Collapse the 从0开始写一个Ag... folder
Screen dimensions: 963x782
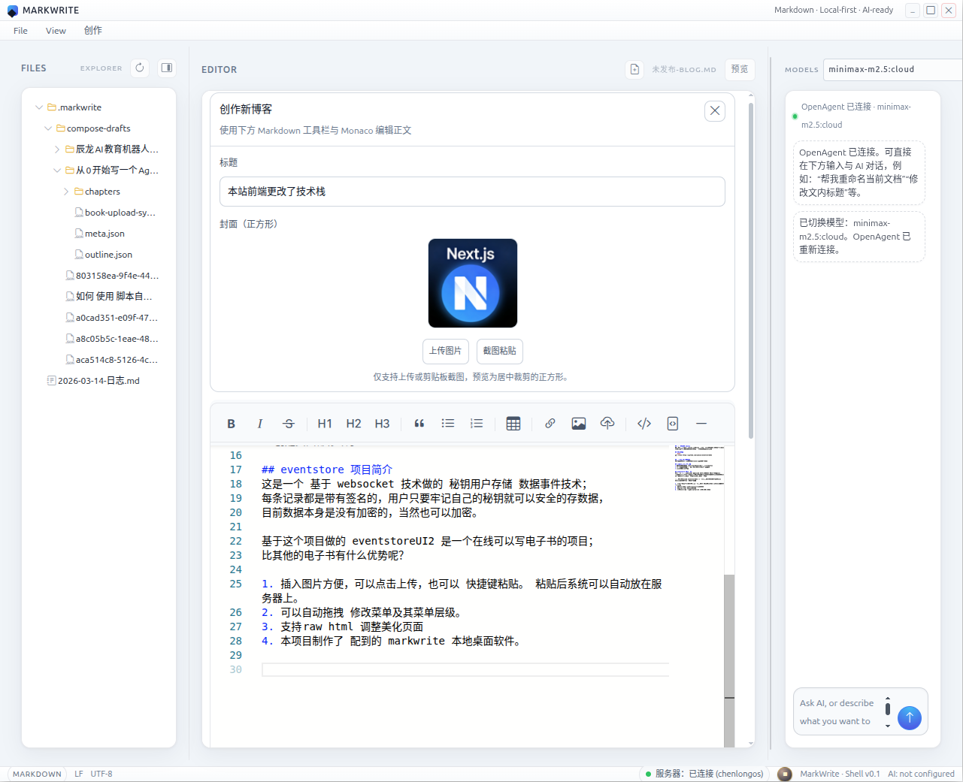pos(57,171)
